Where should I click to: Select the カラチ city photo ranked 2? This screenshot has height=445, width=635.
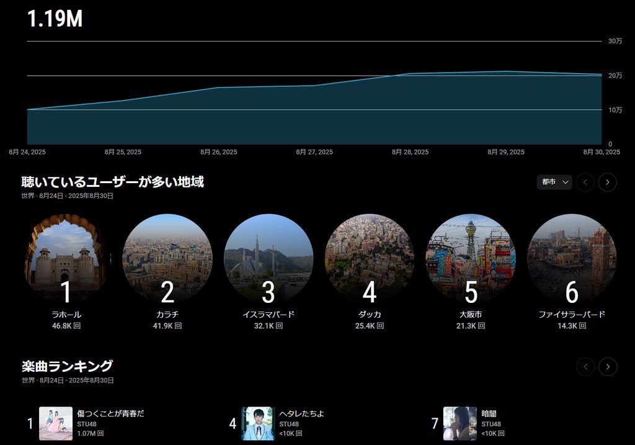pyautogui.click(x=167, y=259)
